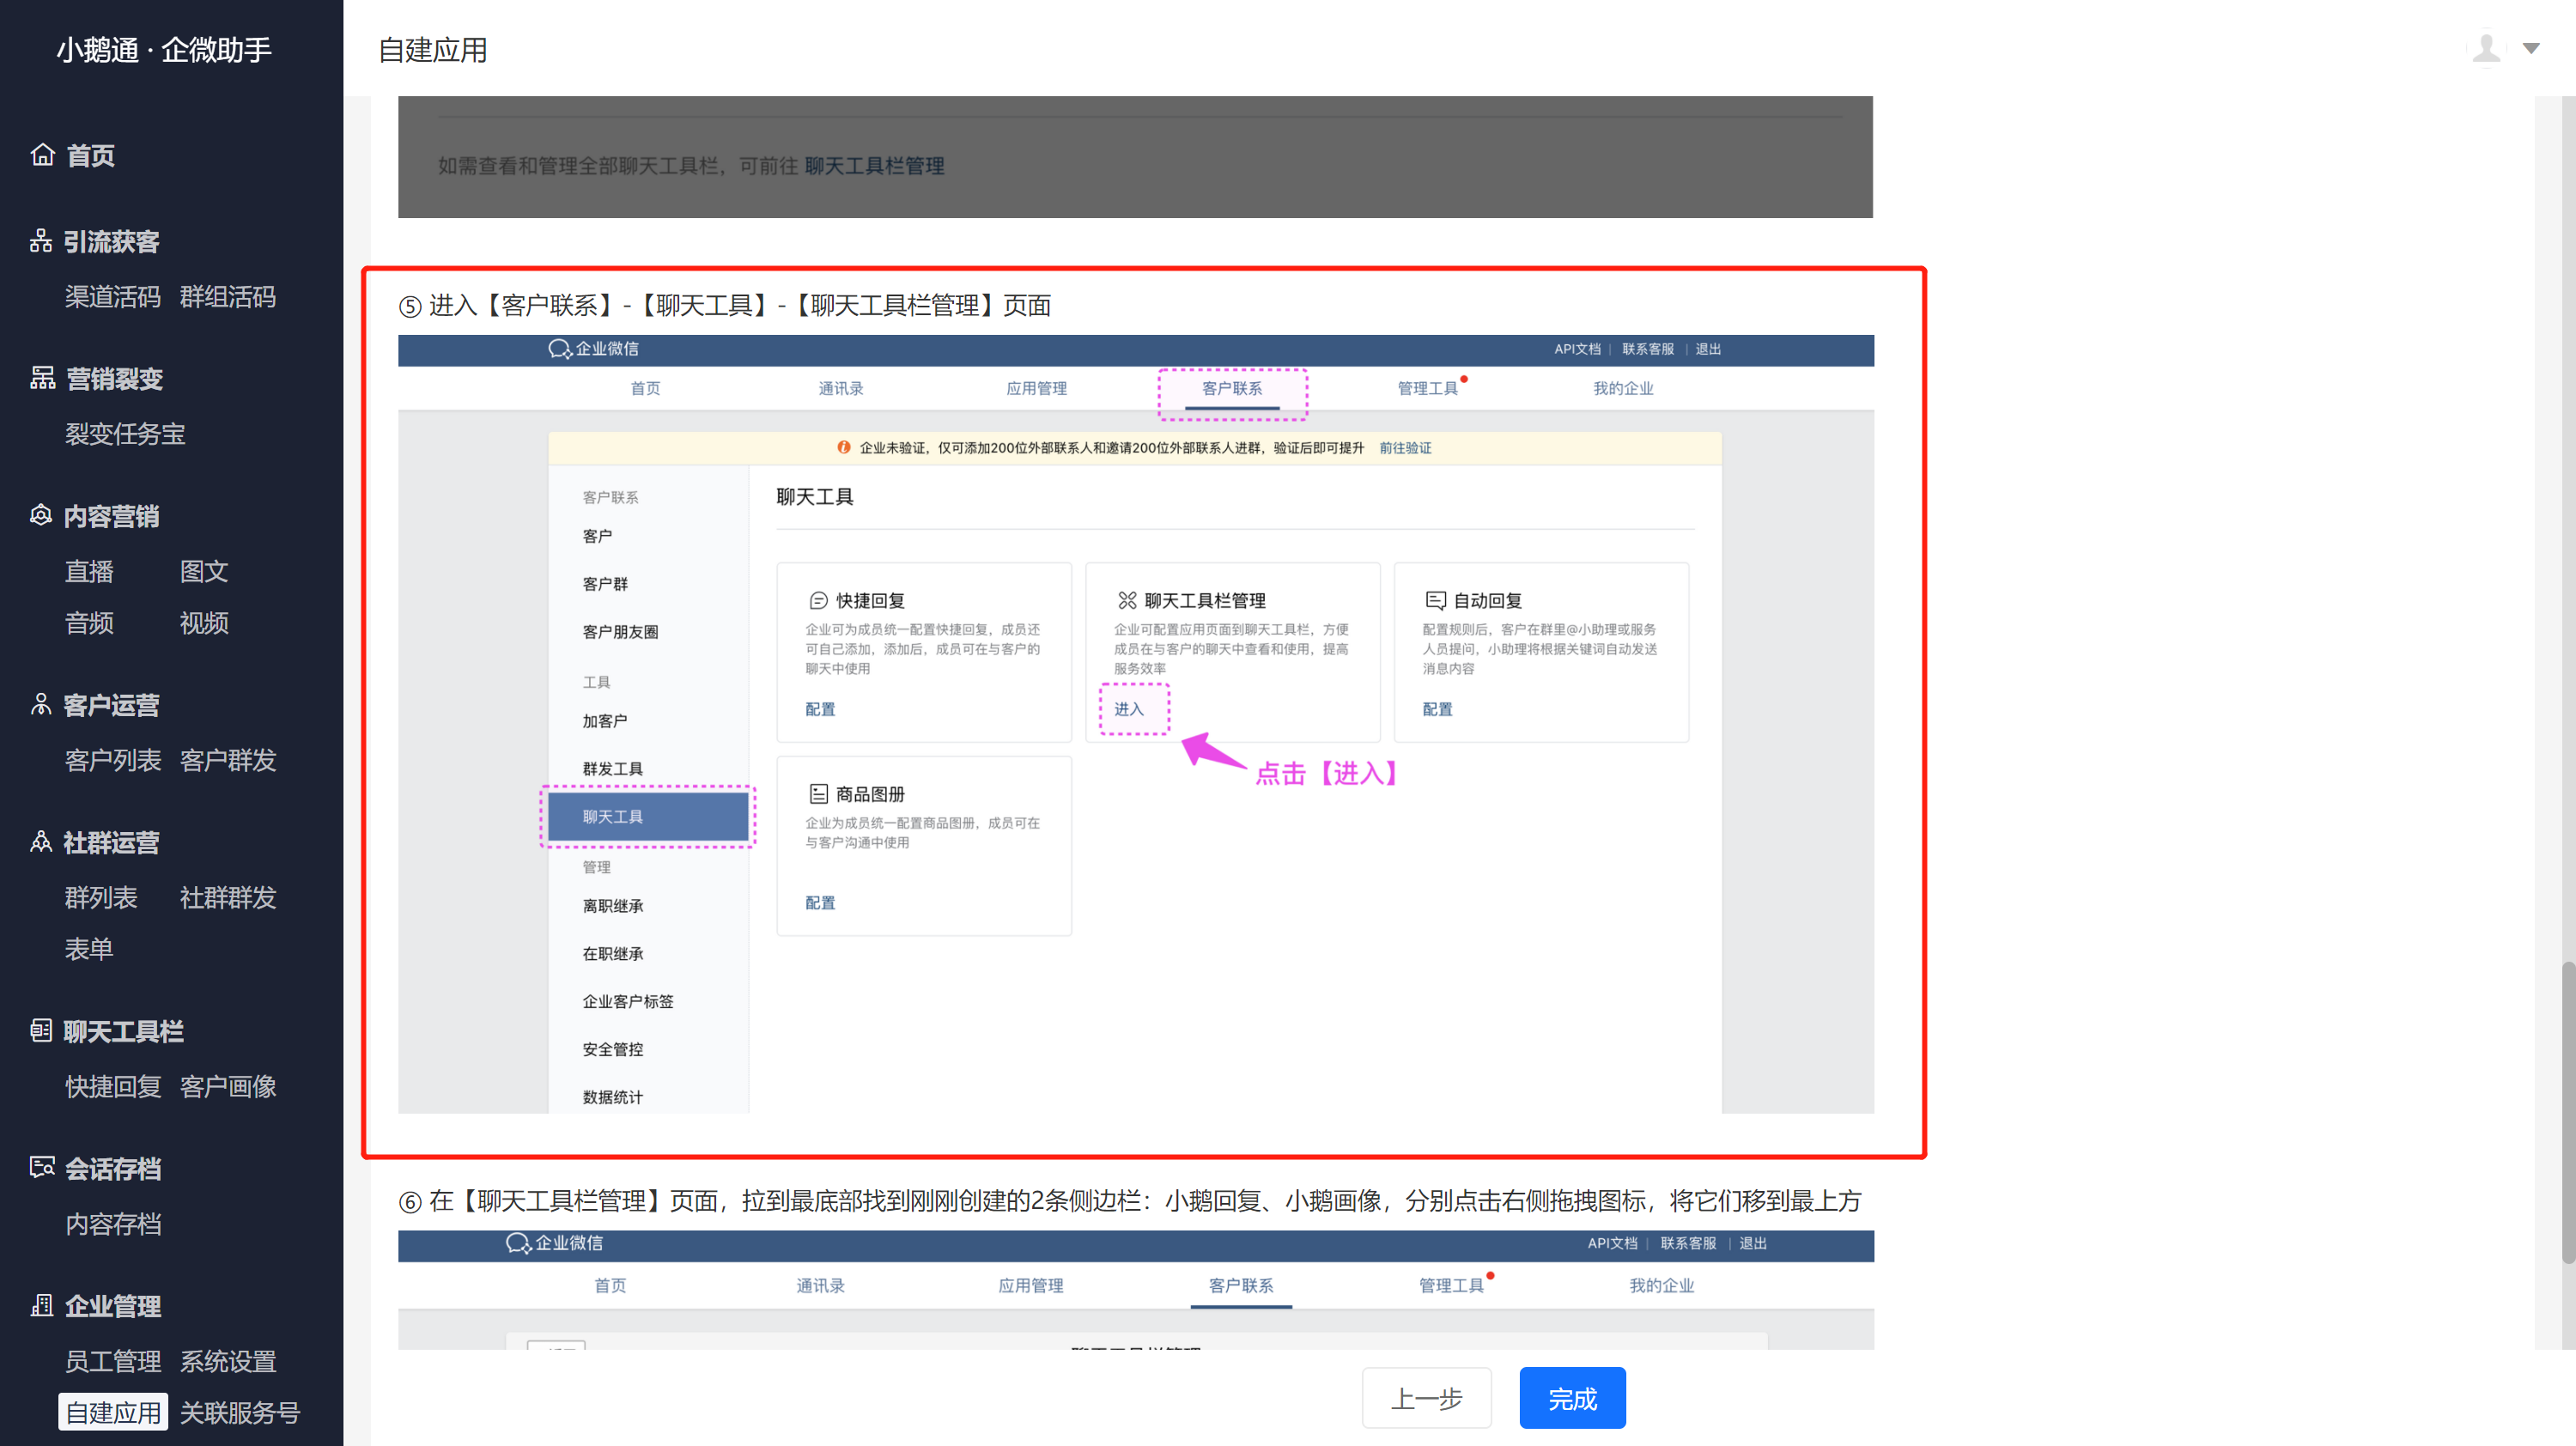Go to 图文 under 内容营销
The image size is (2576, 1446).
click(x=204, y=571)
